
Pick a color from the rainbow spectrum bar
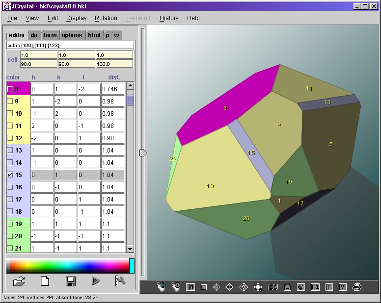68,266
